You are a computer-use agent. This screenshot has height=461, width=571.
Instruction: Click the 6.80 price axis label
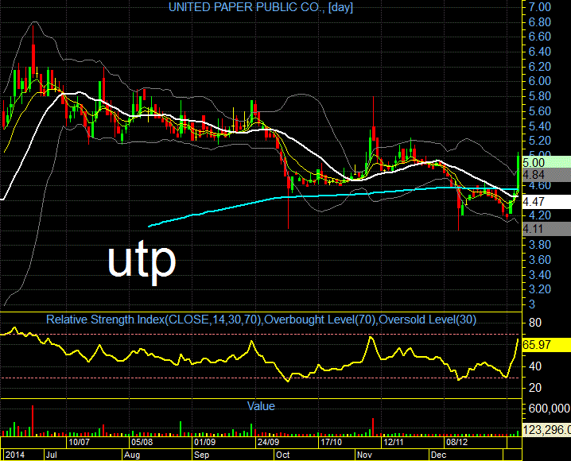click(540, 22)
